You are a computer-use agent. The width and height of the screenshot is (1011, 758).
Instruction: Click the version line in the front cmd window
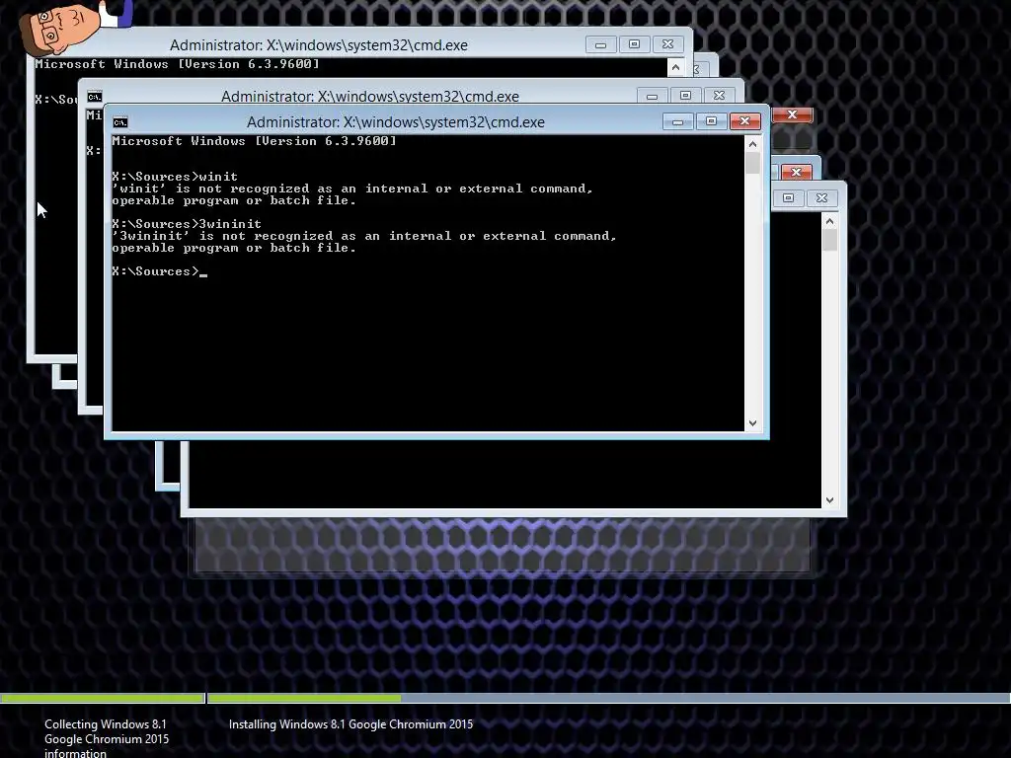point(254,141)
